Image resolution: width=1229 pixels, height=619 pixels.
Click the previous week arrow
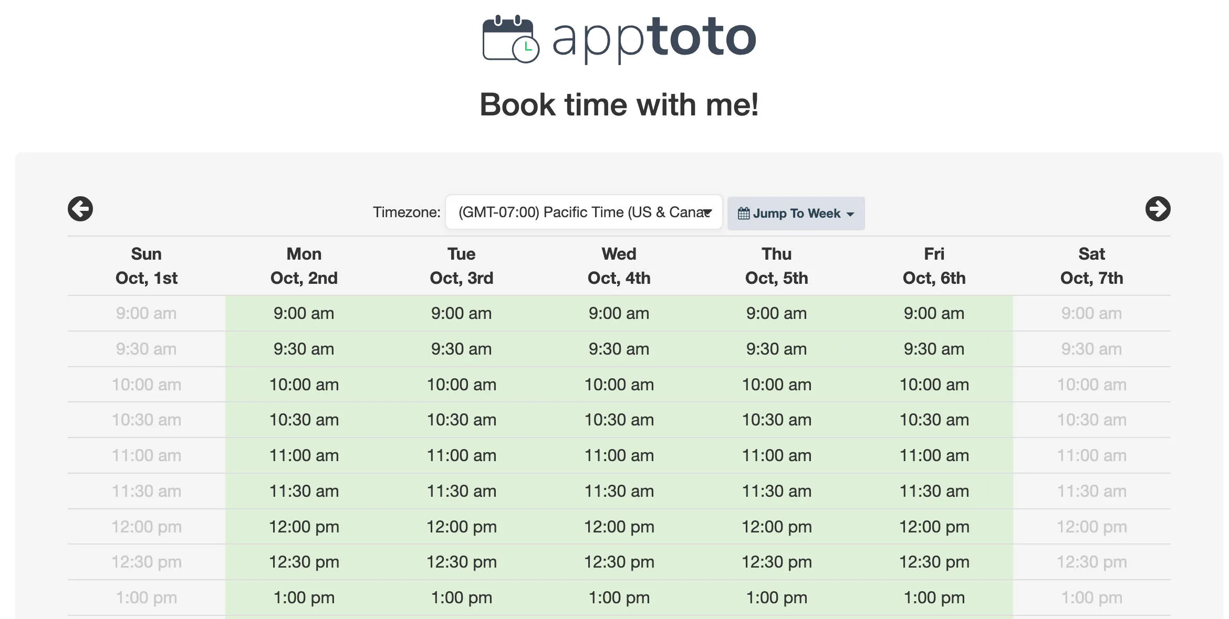80,209
